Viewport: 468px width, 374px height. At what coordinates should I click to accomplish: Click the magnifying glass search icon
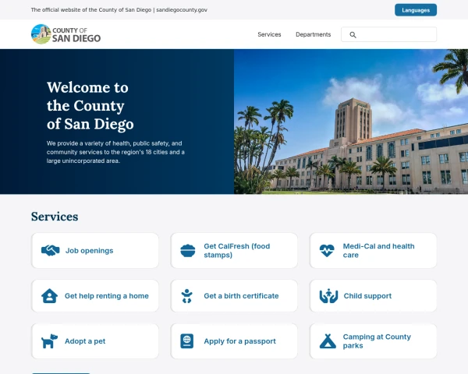tap(353, 35)
